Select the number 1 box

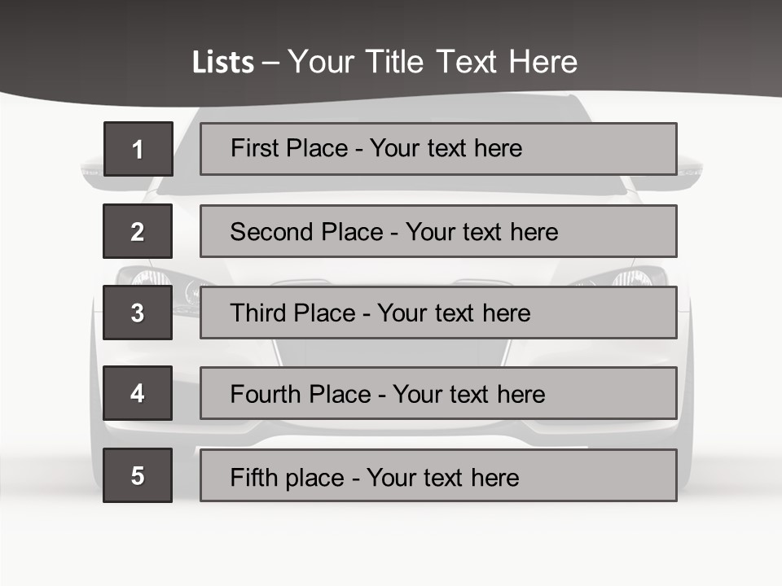(138, 149)
